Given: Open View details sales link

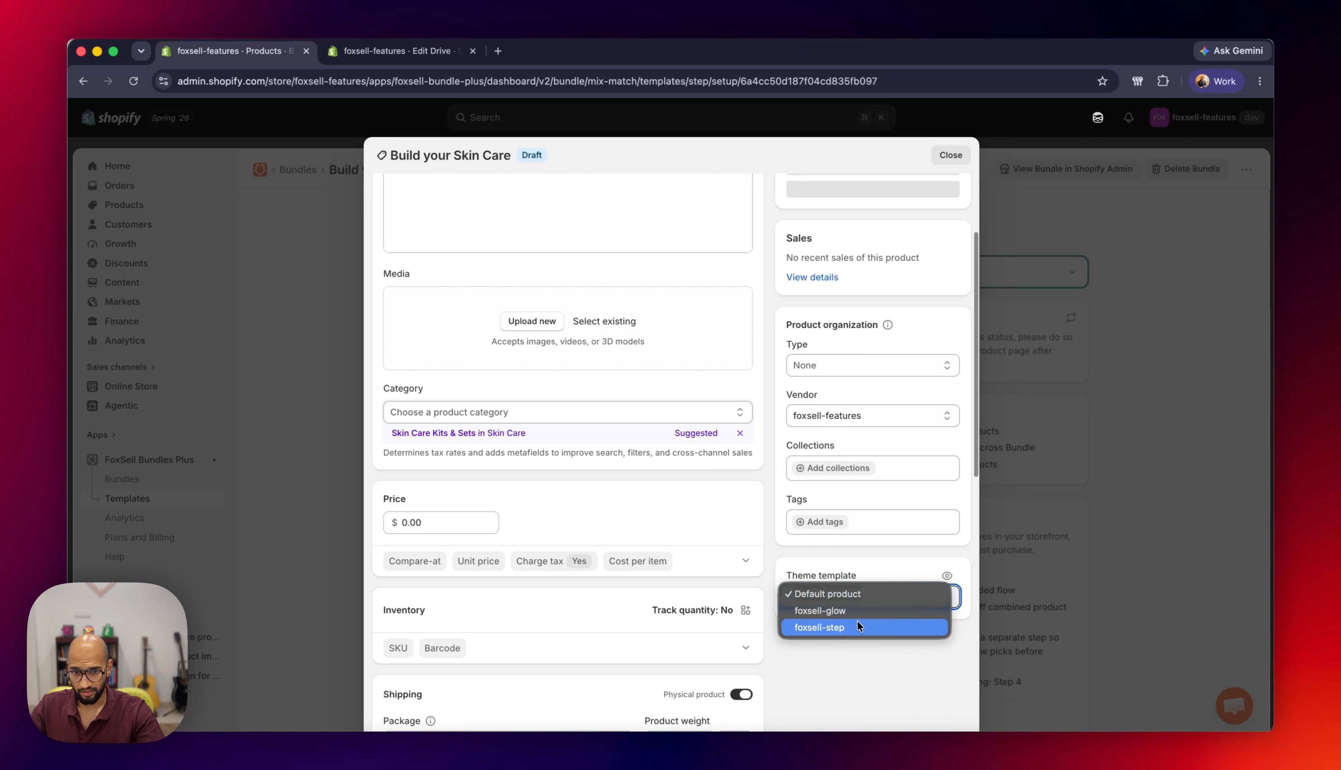Looking at the screenshot, I should pos(812,277).
